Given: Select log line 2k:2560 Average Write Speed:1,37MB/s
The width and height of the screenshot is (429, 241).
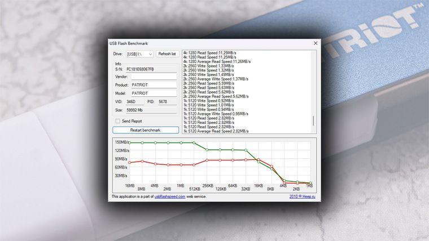Looking at the screenshot, I should (x=216, y=79).
